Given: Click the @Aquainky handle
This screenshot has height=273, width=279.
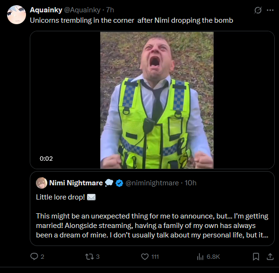Looking at the screenshot, I should tap(82, 10).
